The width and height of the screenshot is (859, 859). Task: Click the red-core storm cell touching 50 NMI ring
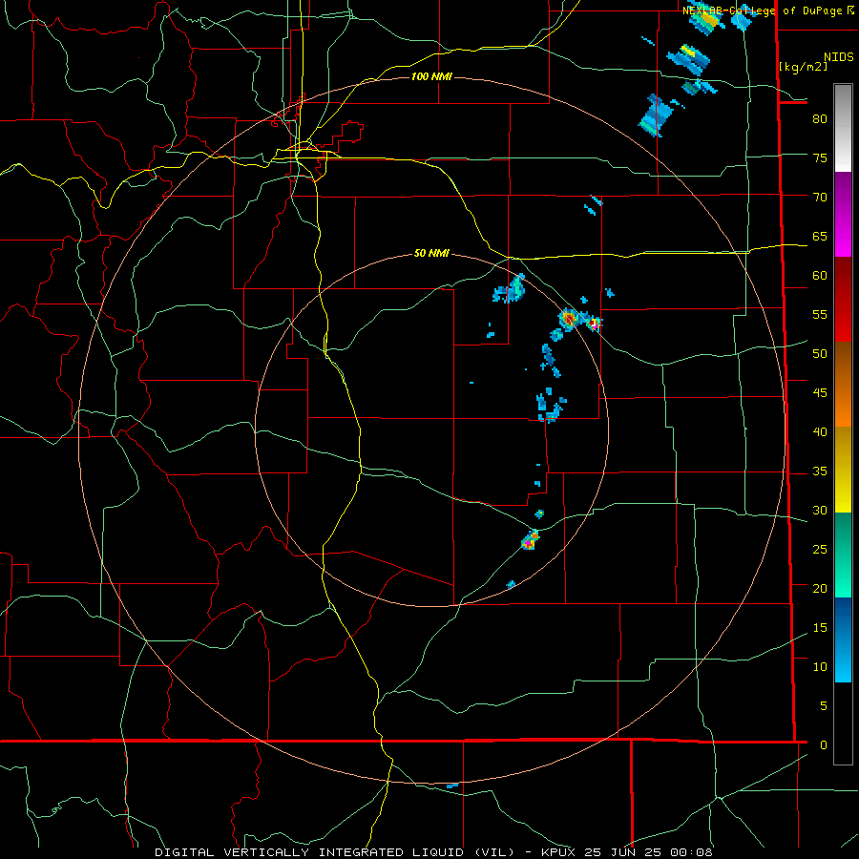568,318
